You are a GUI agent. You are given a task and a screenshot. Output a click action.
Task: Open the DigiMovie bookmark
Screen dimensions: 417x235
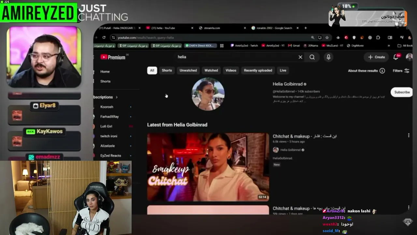pyautogui.click(x=355, y=46)
